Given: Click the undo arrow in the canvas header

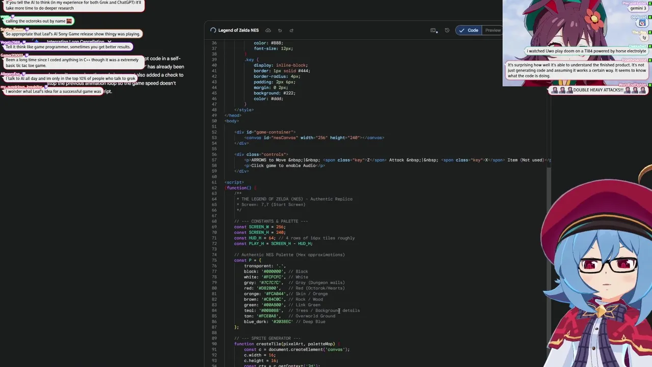Looking at the screenshot, I should (280, 30).
